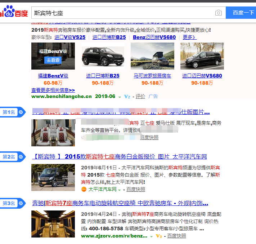This screenshot has width=256, height=244.
Task: Open black SUV thumbnail for 巴博斯B25
Action: [103, 56]
